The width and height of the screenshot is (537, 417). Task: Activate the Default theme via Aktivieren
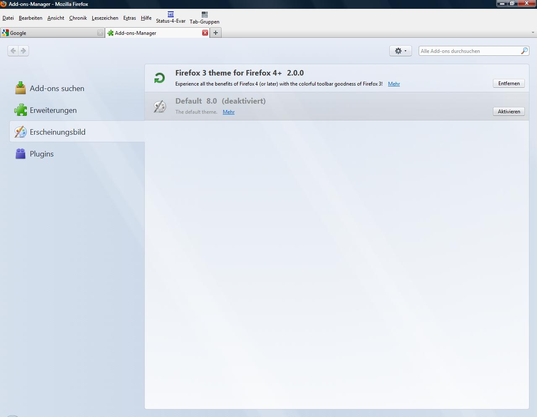point(509,112)
